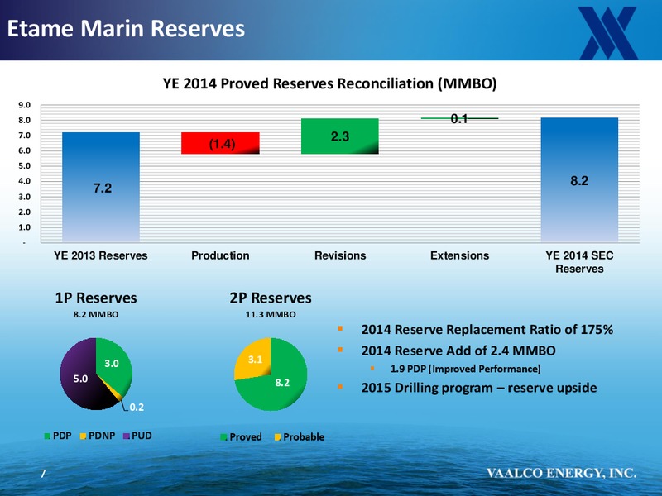Click the '11.3 MMBO' subtitle

tap(271, 315)
